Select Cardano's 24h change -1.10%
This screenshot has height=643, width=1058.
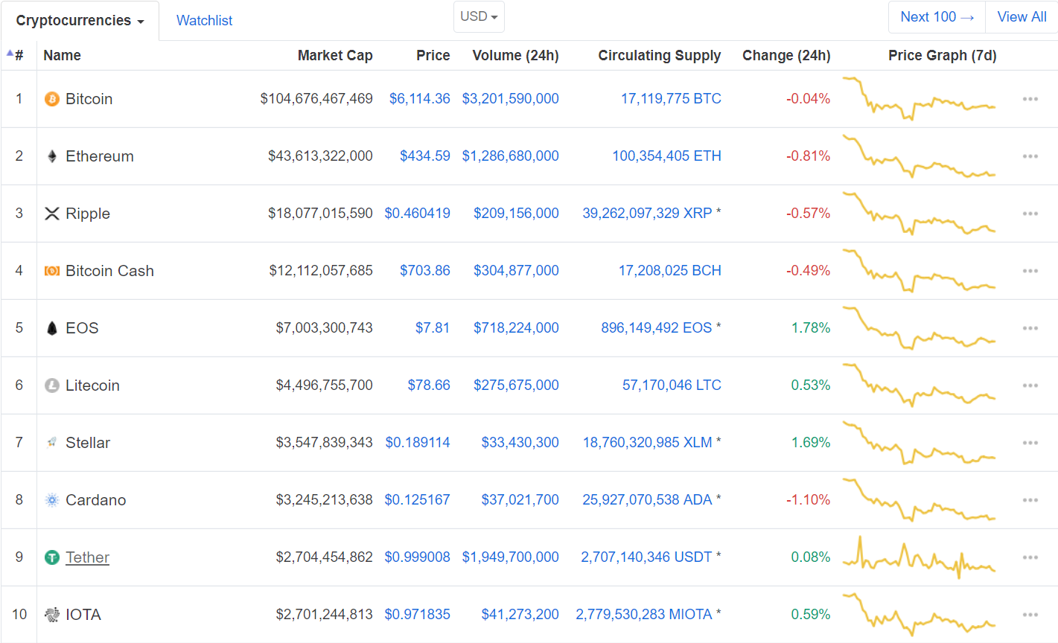(809, 500)
